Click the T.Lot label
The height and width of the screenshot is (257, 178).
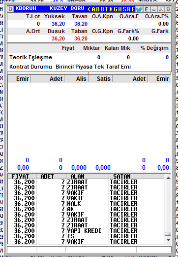click(33, 16)
